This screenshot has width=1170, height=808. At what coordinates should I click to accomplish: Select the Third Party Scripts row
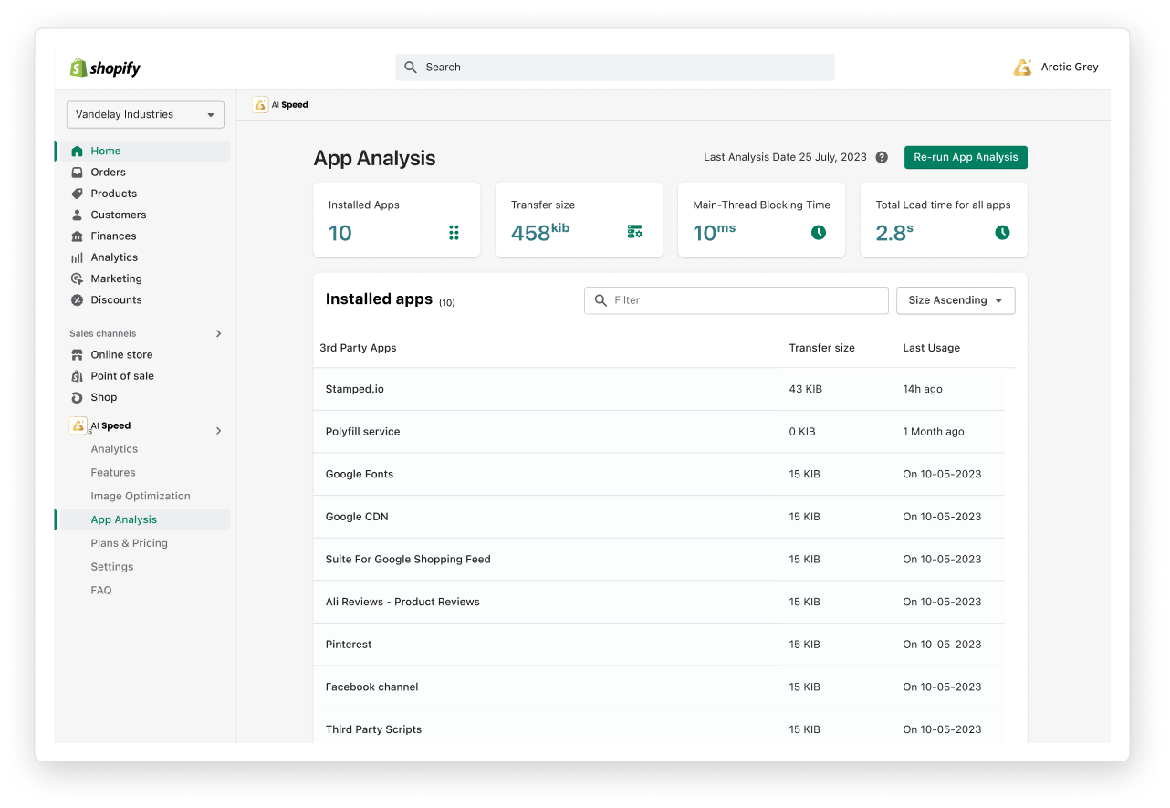click(659, 727)
